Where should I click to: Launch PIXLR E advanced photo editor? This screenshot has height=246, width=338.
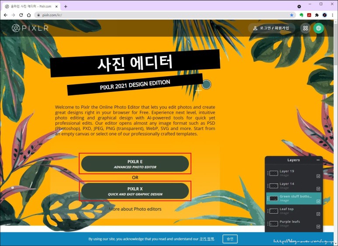[x=135, y=164]
